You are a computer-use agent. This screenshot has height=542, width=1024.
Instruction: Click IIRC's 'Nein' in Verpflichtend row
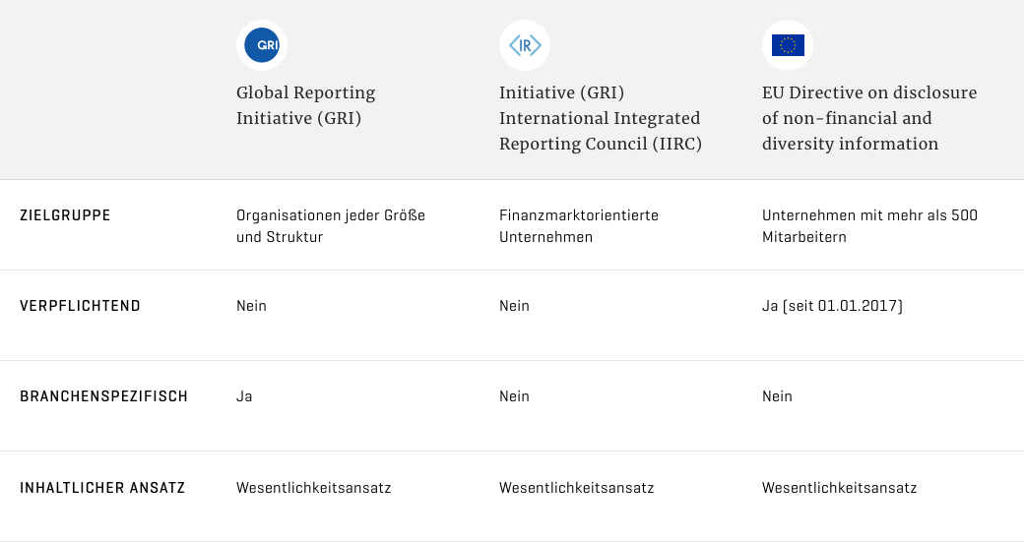(514, 306)
